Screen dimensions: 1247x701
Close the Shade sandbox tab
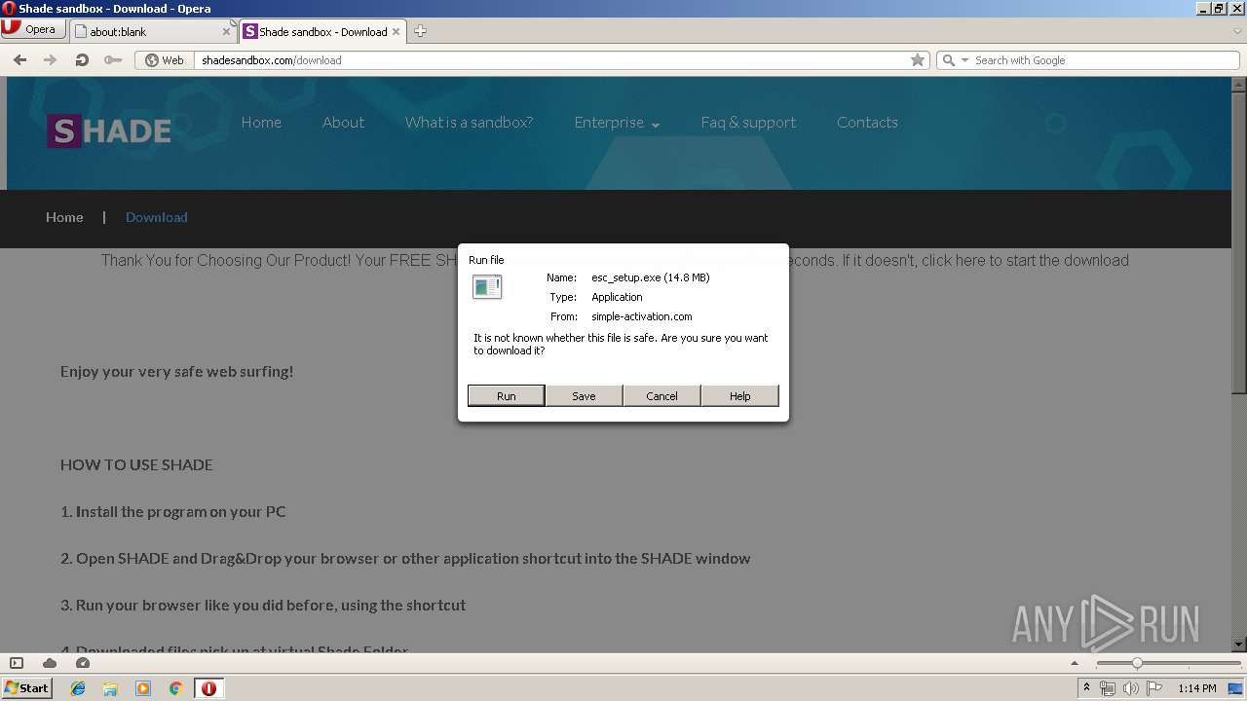396,31
